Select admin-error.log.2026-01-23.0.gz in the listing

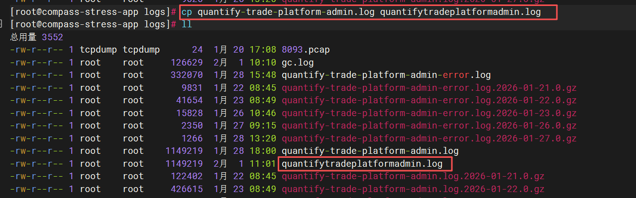[x=429, y=113]
